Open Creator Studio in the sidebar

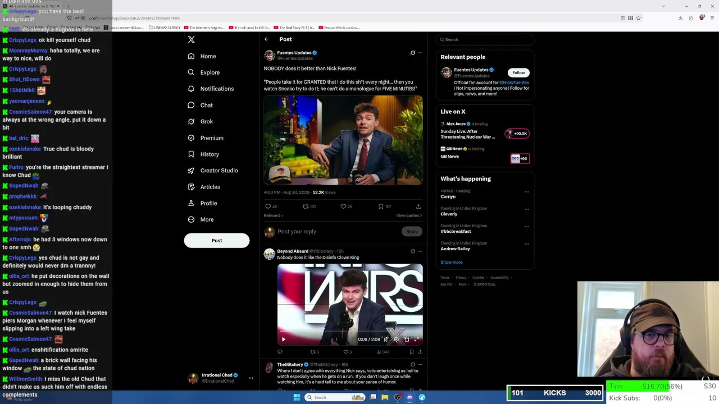coord(212,171)
